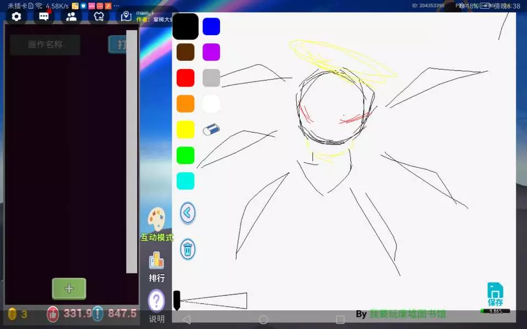Viewport: 527px width, 329px height.
Task: Click the 画作名称 input field
Action: click(x=45, y=44)
